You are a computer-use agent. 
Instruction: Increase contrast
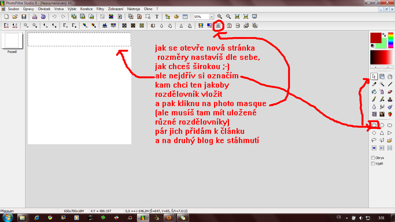54,25
